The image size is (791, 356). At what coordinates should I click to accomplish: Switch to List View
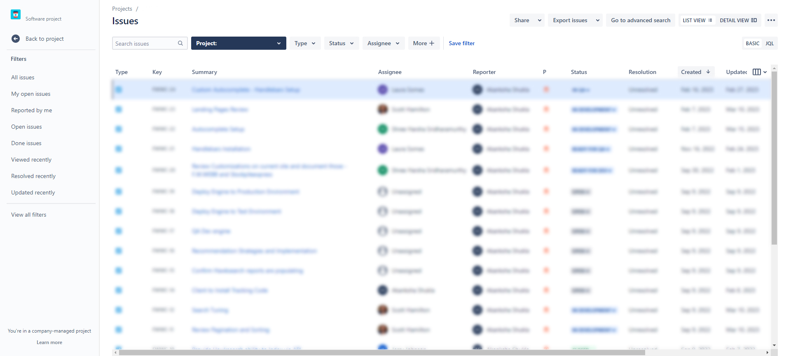coord(697,20)
